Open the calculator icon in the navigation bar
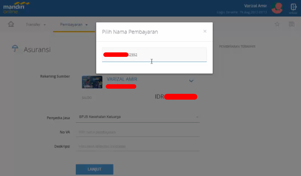The image size is (301, 176). click(x=292, y=24)
